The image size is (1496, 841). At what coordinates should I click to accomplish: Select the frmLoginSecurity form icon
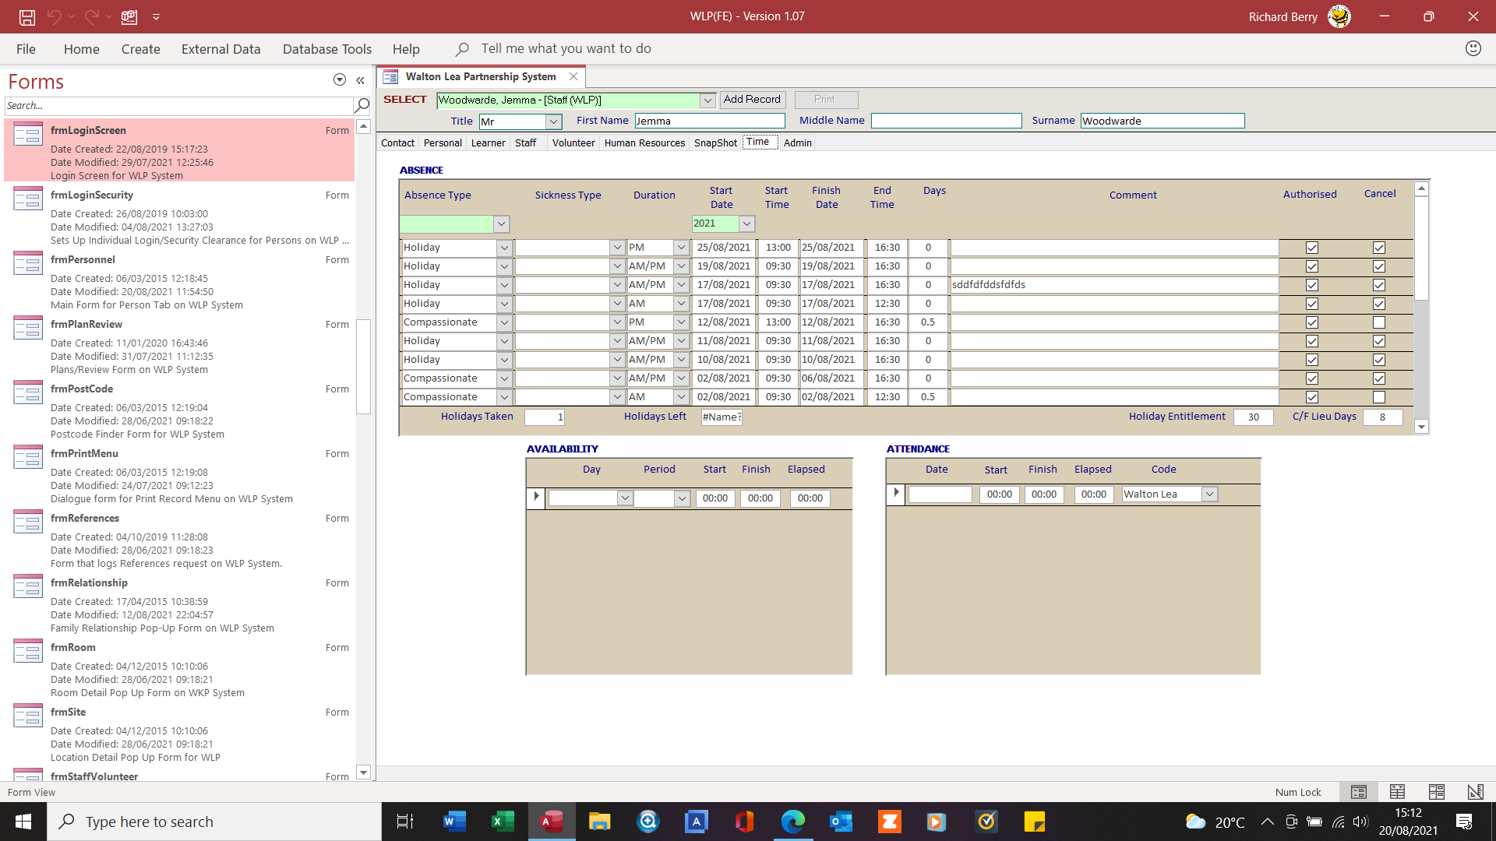point(28,199)
